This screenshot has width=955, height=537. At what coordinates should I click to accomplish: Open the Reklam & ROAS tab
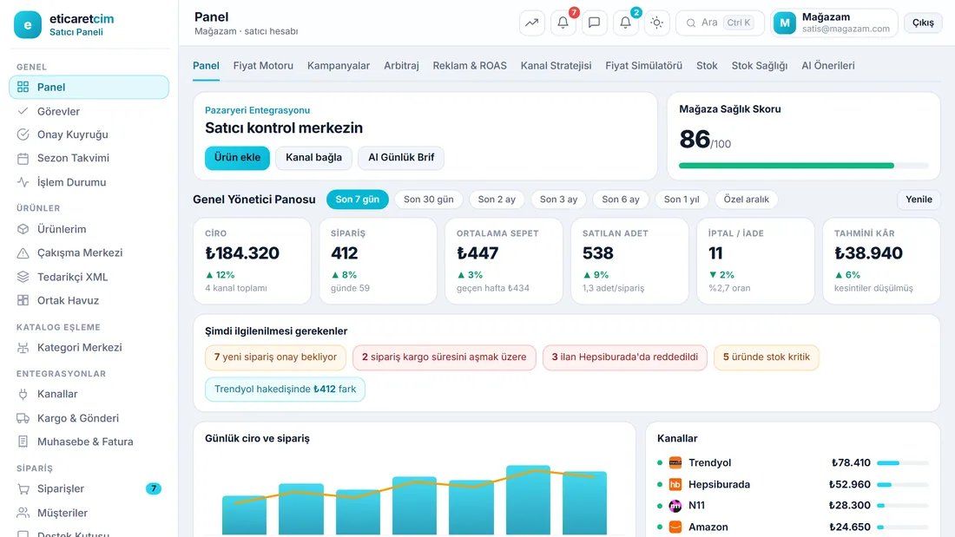pyautogui.click(x=470, y=66)
